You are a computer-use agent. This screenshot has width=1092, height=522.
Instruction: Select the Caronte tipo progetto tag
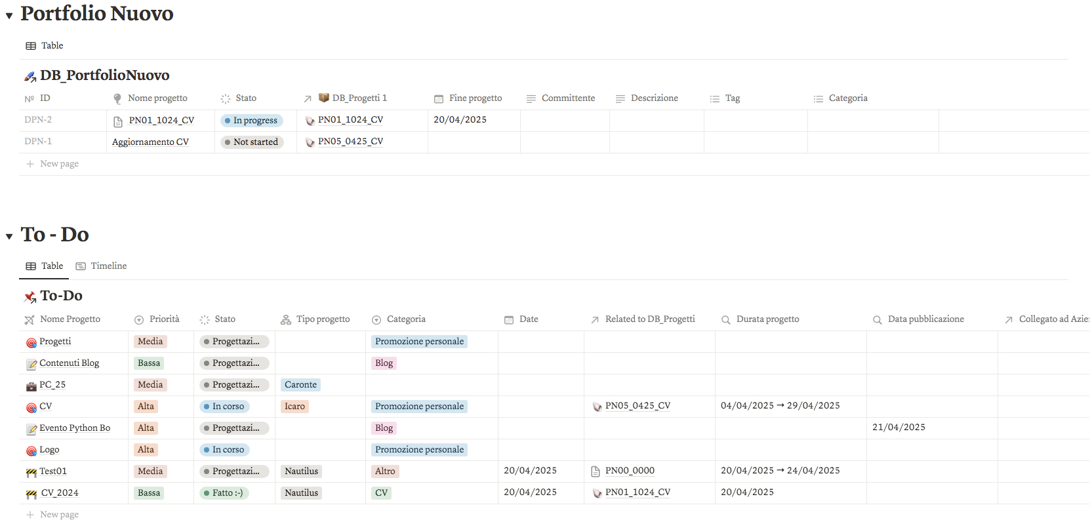tap(300, 385)
